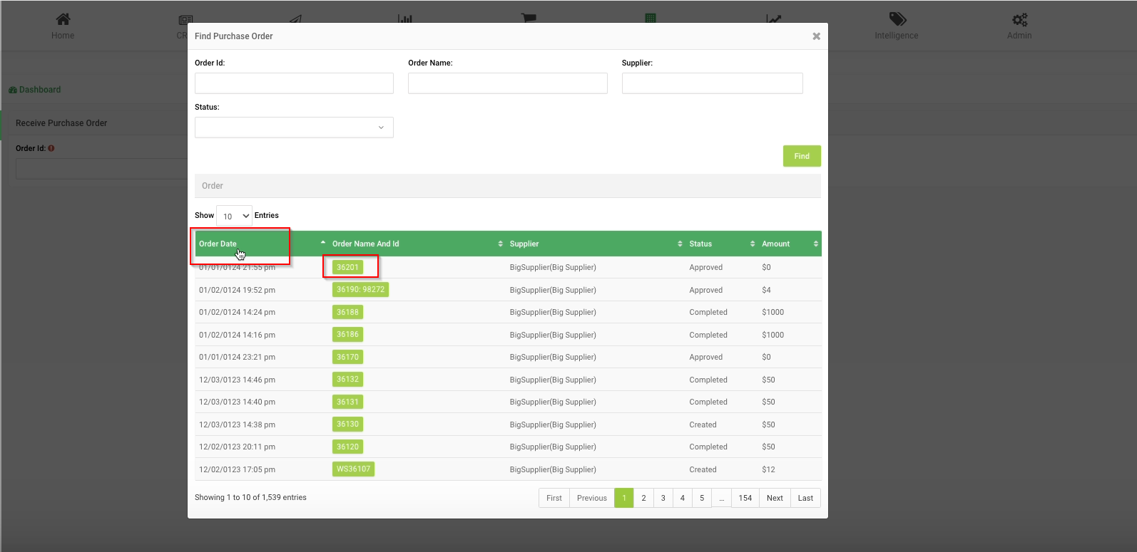Click supplier cell in WS36107 row
1137x552 pixels.
coord(553,469)
